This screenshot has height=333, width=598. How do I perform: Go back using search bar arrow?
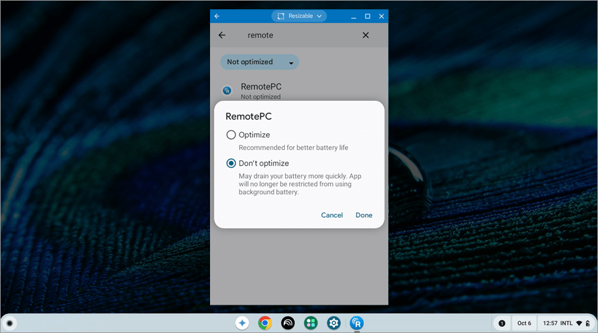point(222,35)
